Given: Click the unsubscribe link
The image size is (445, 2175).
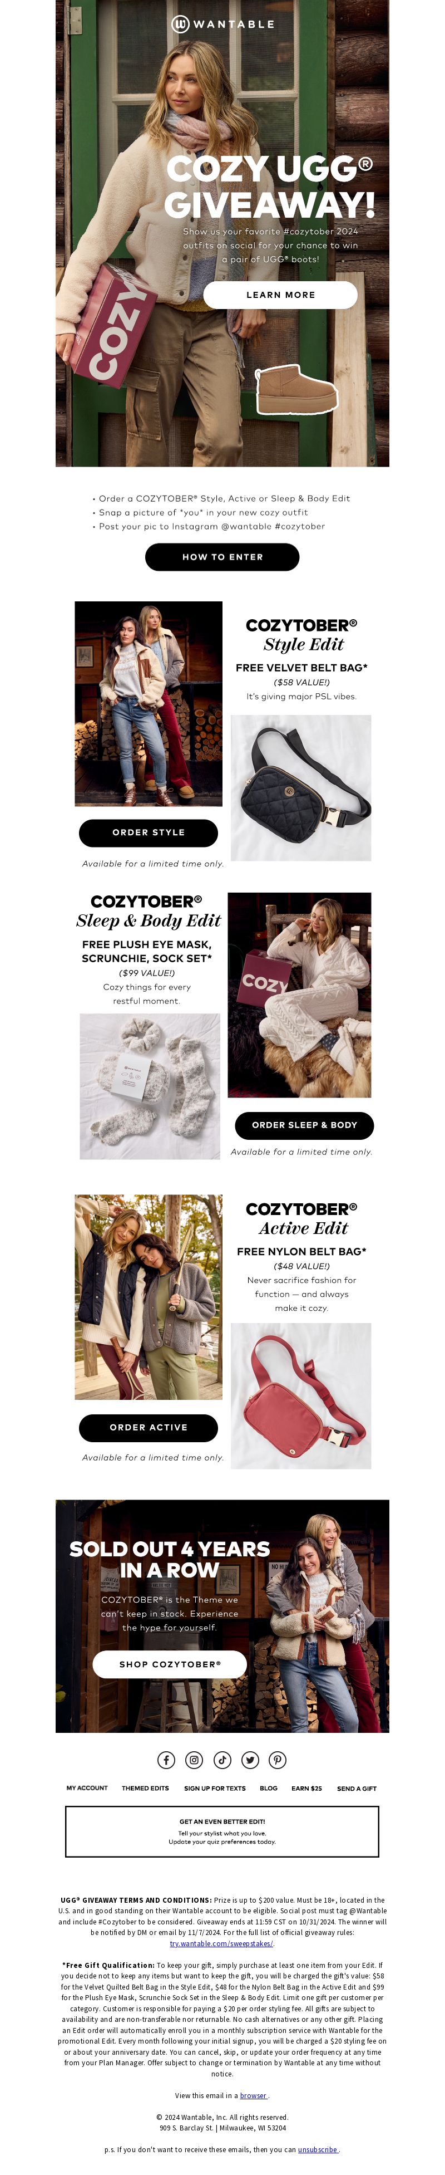Looking at the screenshot, I should (x=319, y=2150).
